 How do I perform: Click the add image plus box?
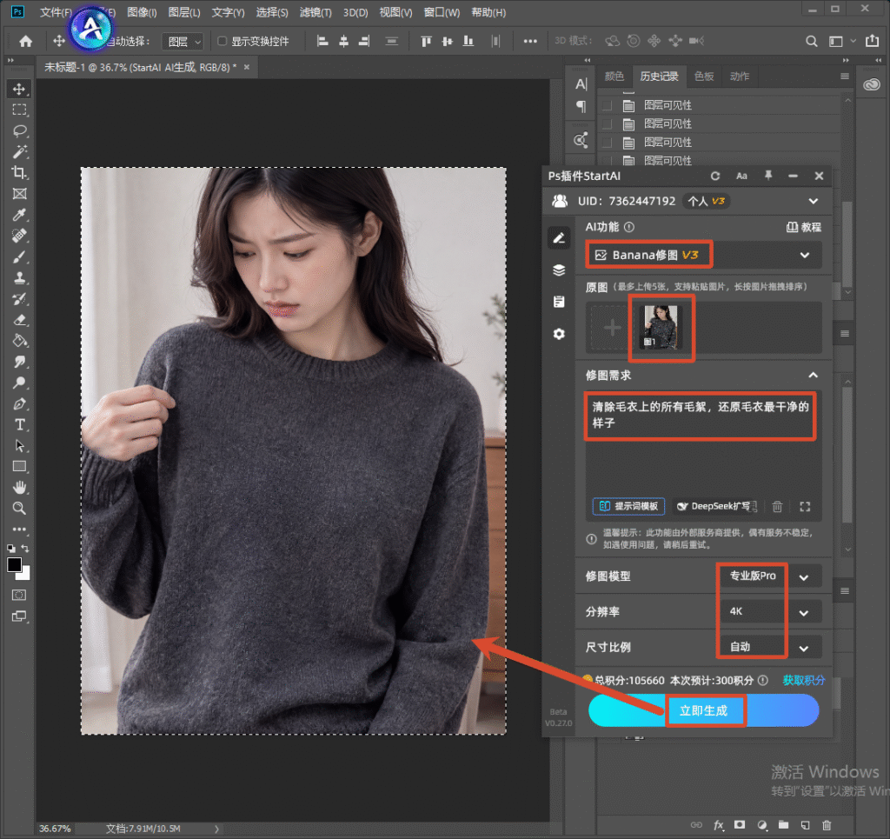pos(612,328)
